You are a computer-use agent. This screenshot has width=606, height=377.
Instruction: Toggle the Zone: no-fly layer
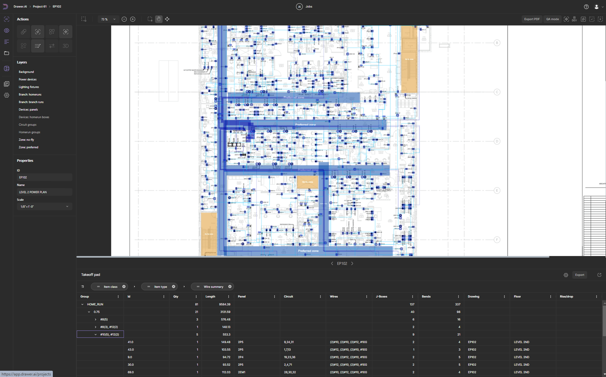tap(26, 140)
